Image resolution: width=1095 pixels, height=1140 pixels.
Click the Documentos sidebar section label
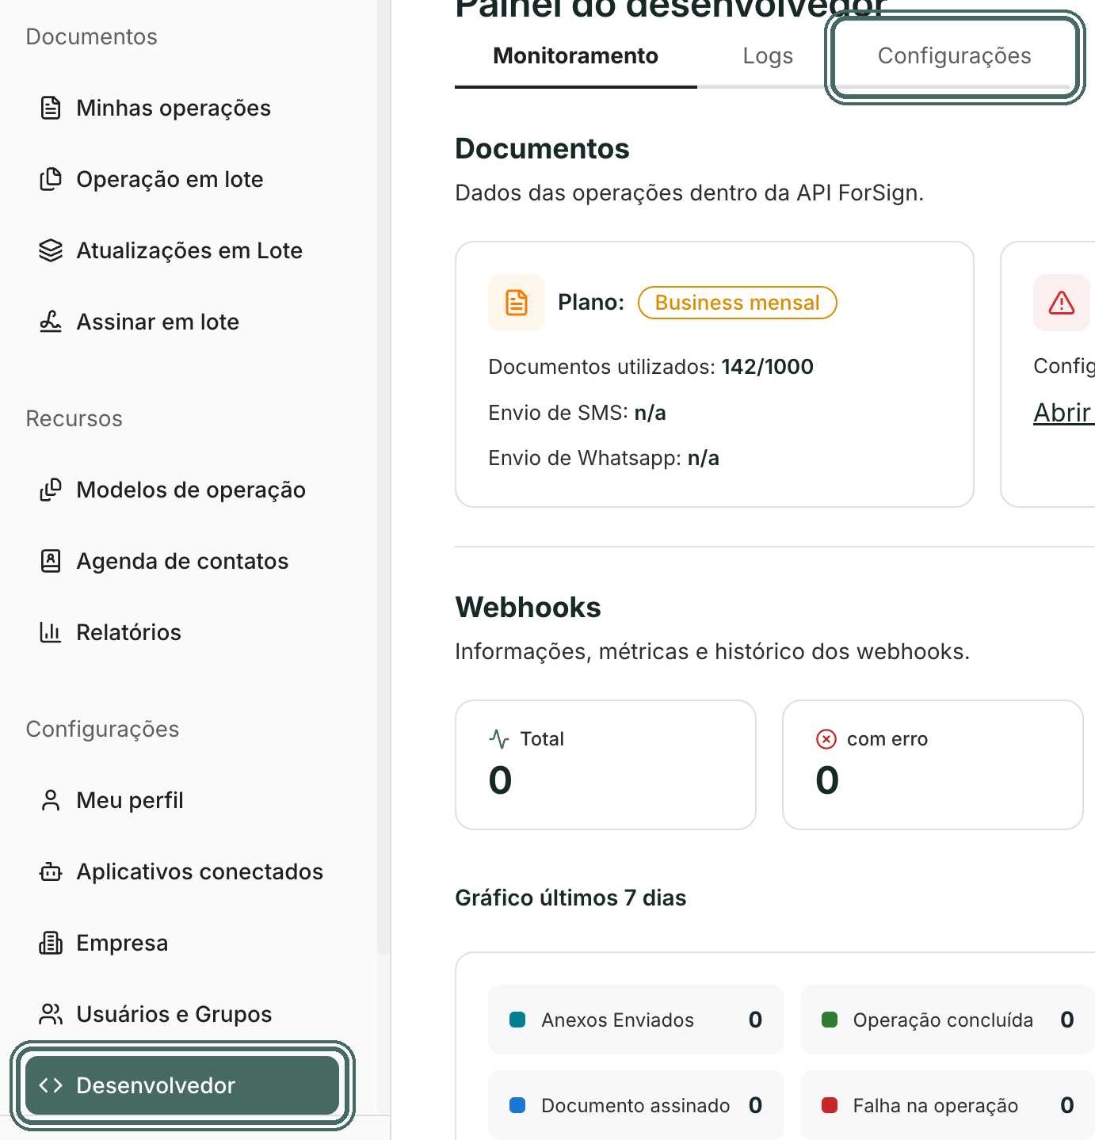click(x=92, y=36)
